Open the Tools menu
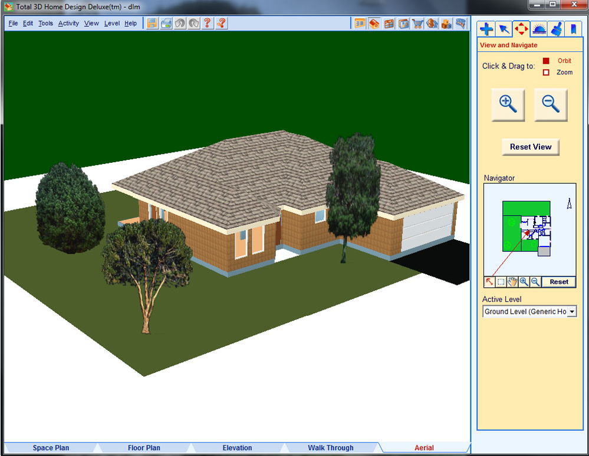 coord(45,24)
